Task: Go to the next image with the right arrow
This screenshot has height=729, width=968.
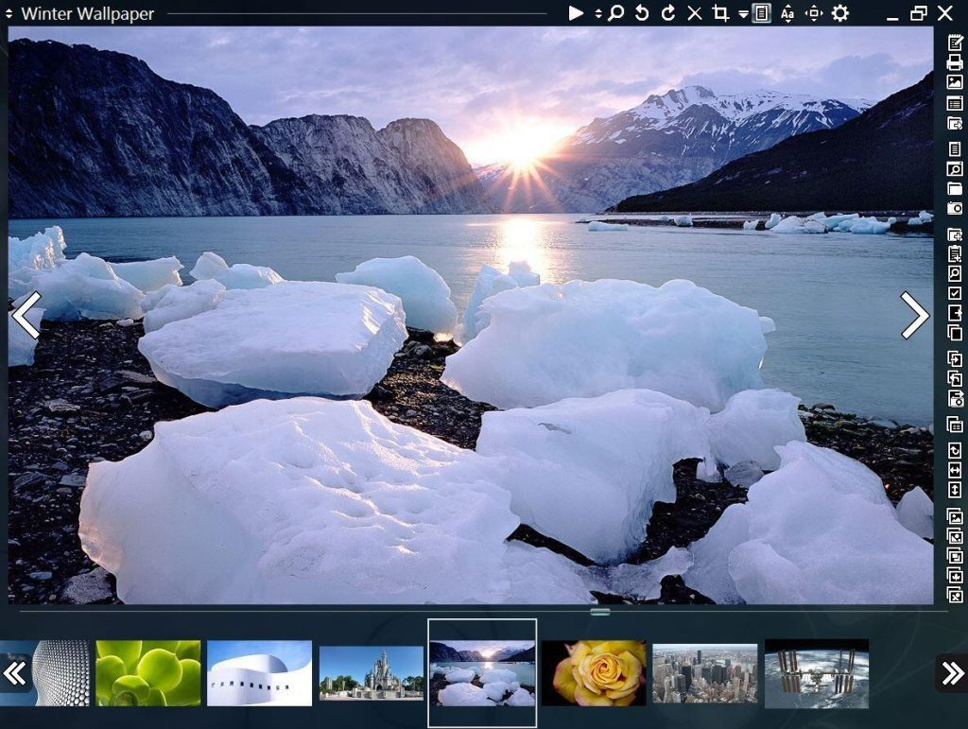Action: point(913,316)
